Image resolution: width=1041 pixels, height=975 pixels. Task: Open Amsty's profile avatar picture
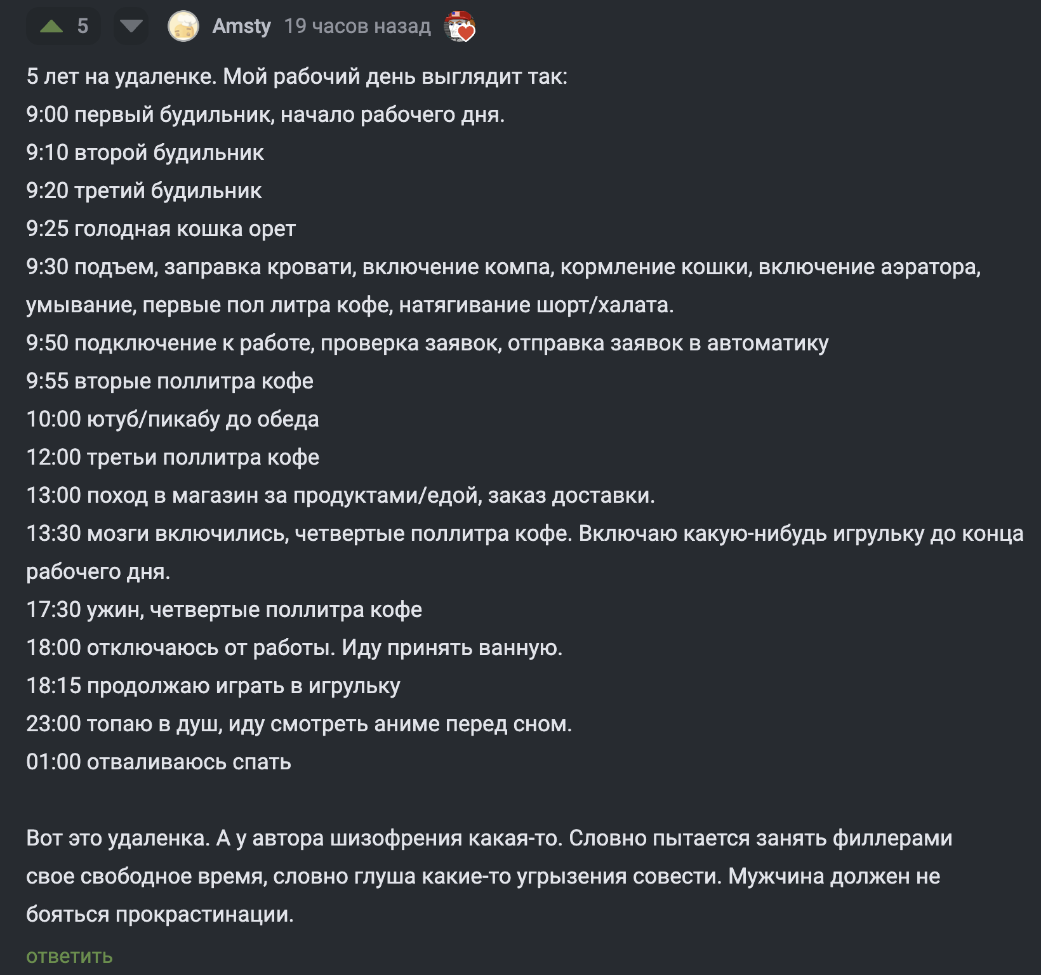click(x=183, y=27)
